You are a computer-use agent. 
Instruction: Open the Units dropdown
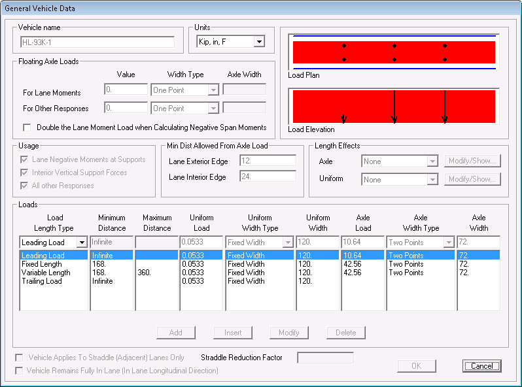click(259, 42)
